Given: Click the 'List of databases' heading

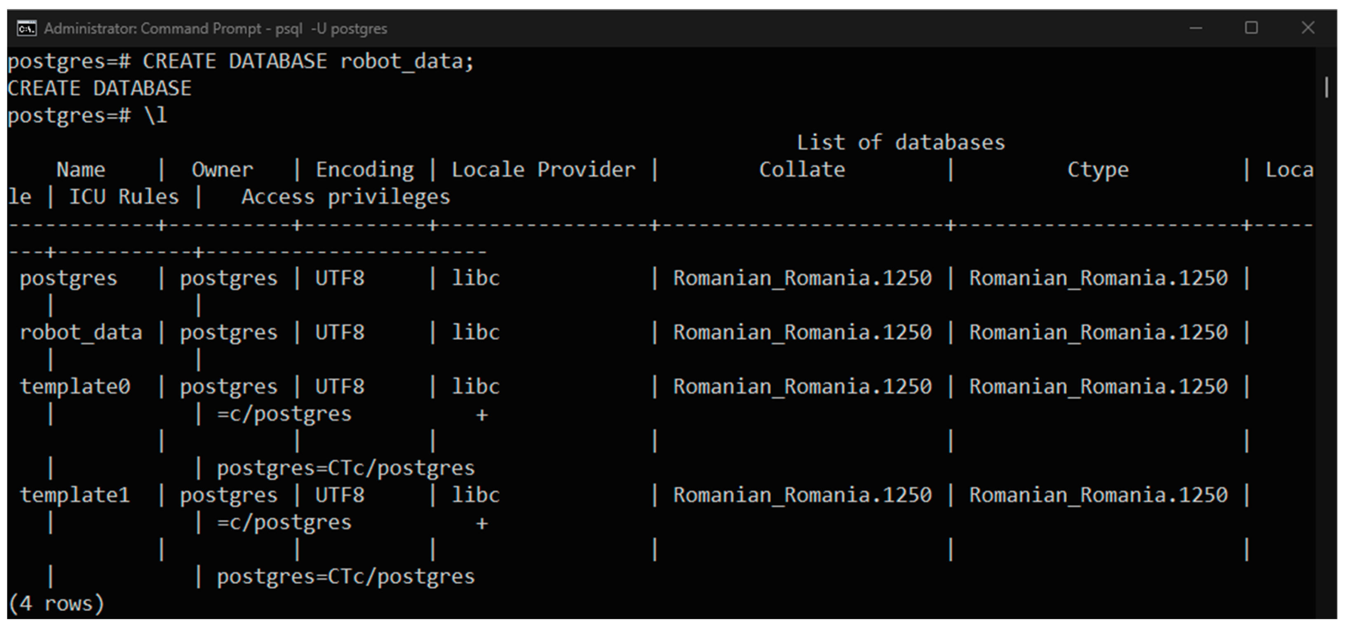Looking at the screenshot, I should [900, 142].
